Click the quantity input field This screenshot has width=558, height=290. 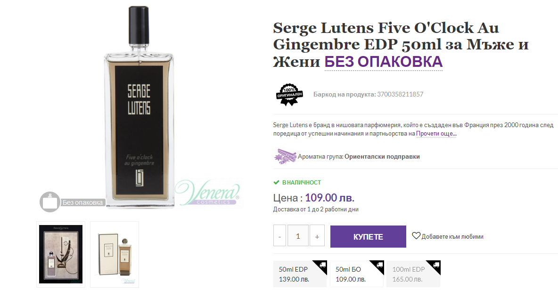(x=298, y=235)
